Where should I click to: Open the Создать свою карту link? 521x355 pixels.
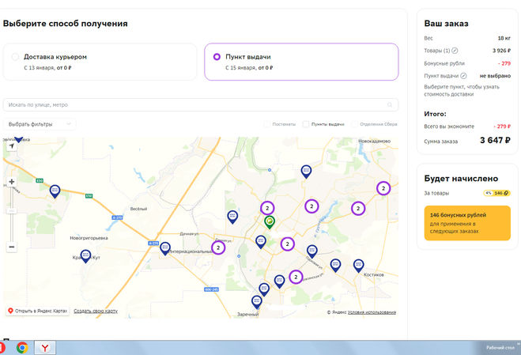click(x=95, y=312)
